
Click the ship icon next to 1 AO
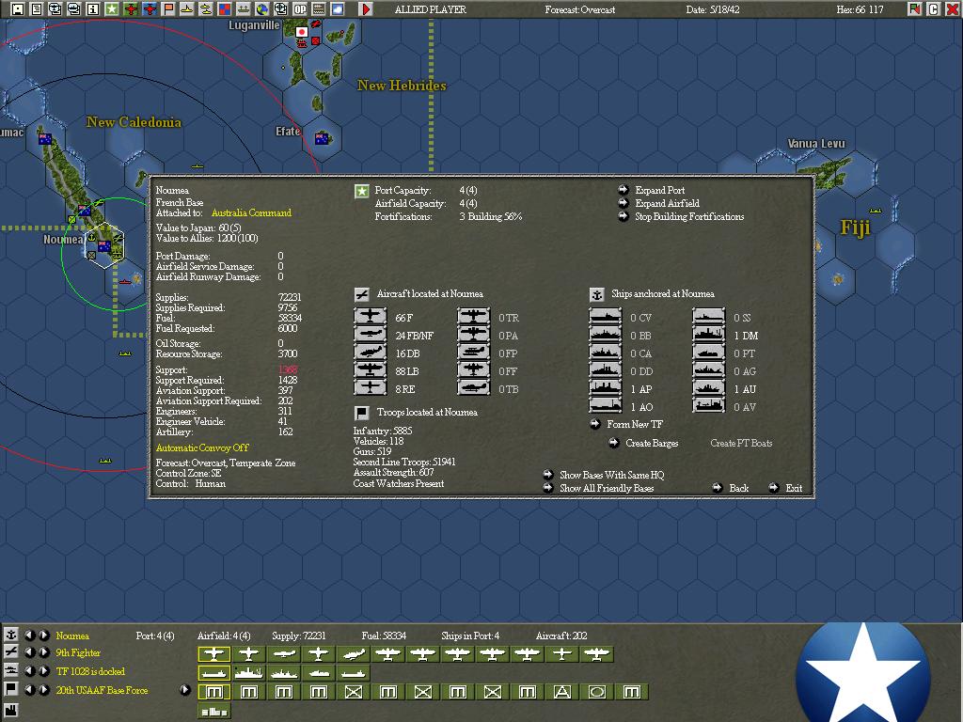click(x=606, y=406)
